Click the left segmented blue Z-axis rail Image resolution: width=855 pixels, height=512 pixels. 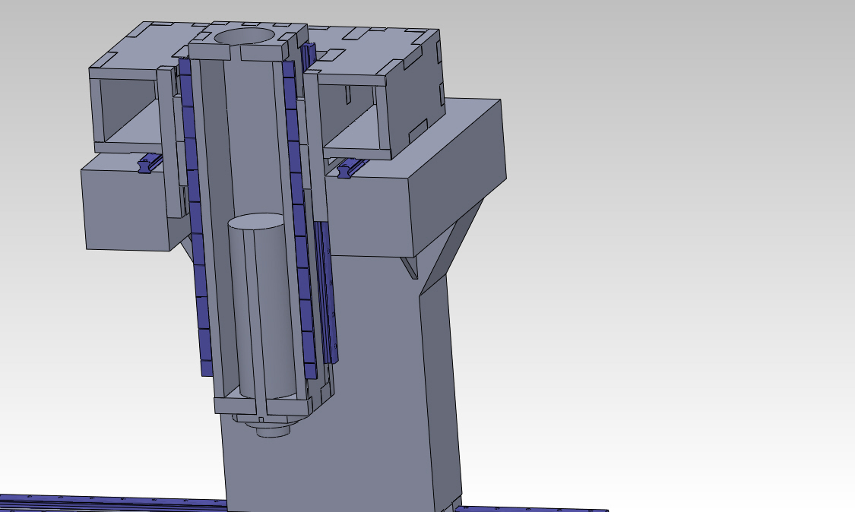195,217
